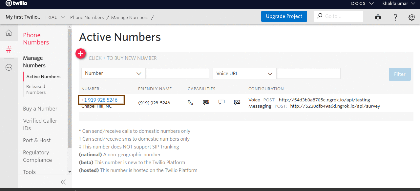Open Port & Host in sidebar
The height and width of the screenshot is (191, 420).
[37, 140]
